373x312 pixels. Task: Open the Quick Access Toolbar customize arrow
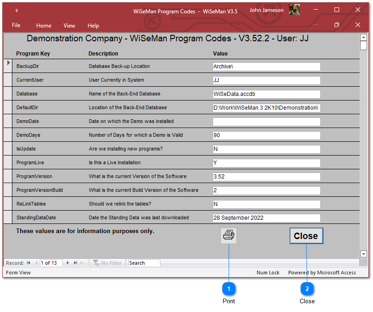coord(17,10)
